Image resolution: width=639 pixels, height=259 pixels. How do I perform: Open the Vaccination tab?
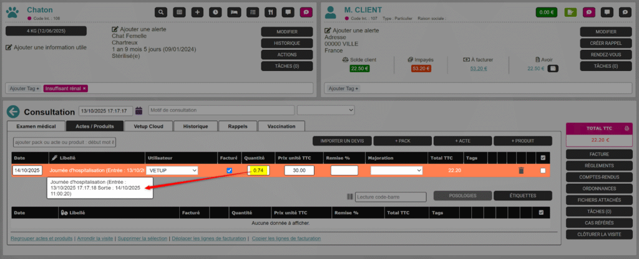281,126
